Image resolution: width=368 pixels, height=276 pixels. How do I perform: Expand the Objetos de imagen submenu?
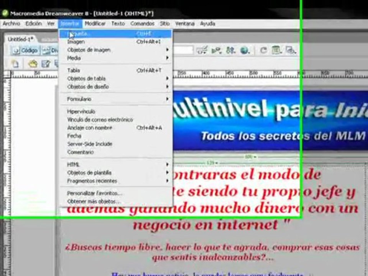coord(116,50)
